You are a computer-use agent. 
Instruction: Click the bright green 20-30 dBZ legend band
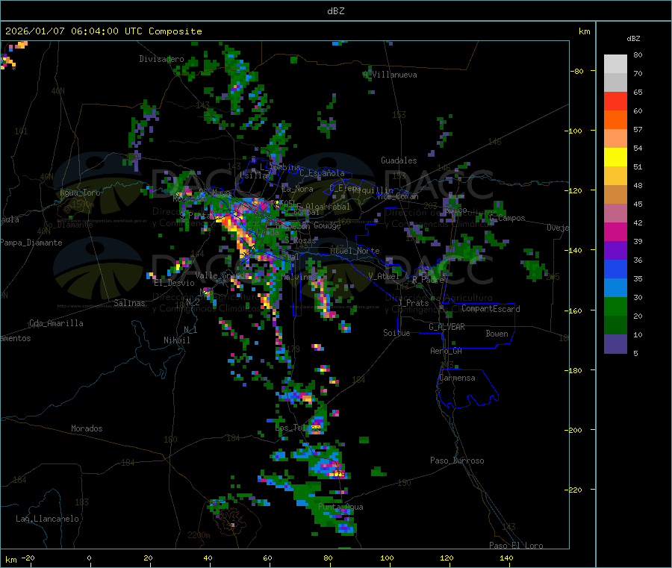coord(615,306)
